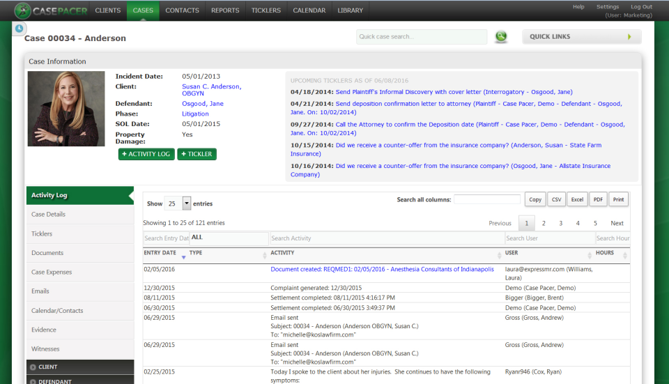Open the Ticklers menu
The height and width of the screenshot is (384, 669).
tap(266, 10)
